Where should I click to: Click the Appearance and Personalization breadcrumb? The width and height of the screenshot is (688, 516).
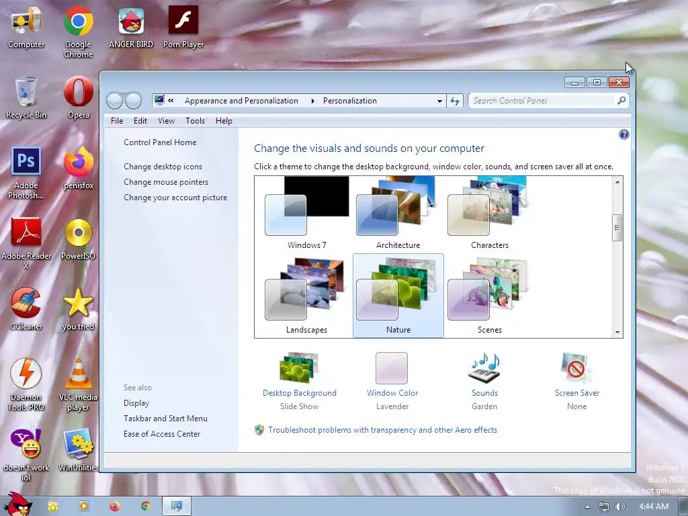(241, 101)
